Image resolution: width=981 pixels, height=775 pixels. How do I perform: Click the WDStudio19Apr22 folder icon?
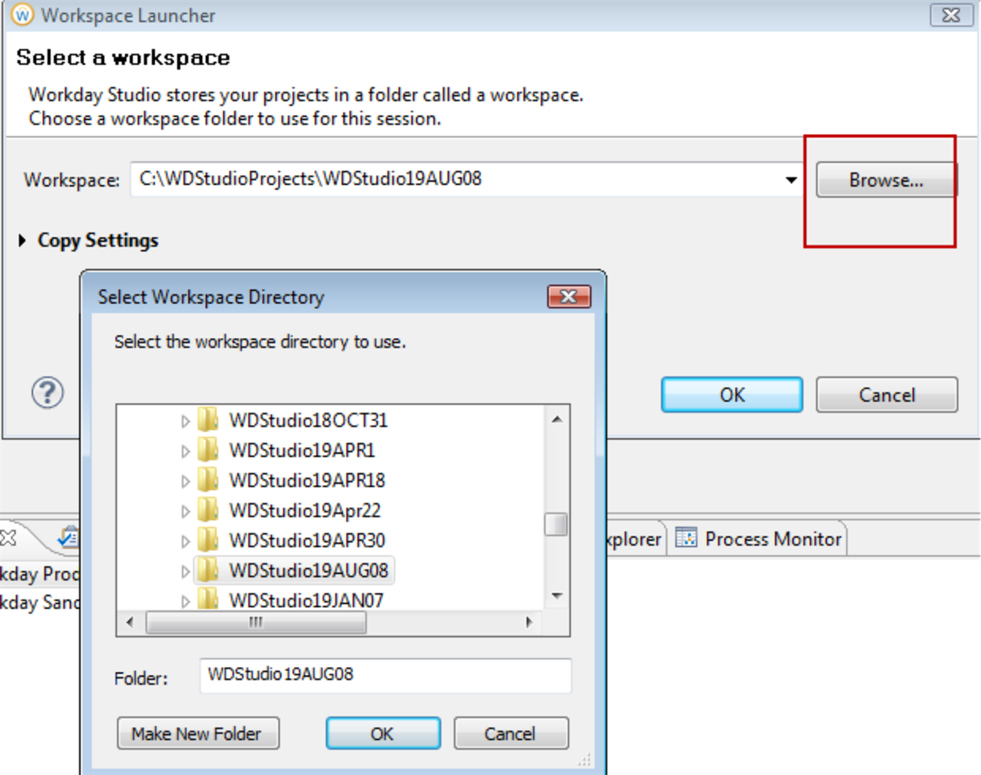coord(208,510)
